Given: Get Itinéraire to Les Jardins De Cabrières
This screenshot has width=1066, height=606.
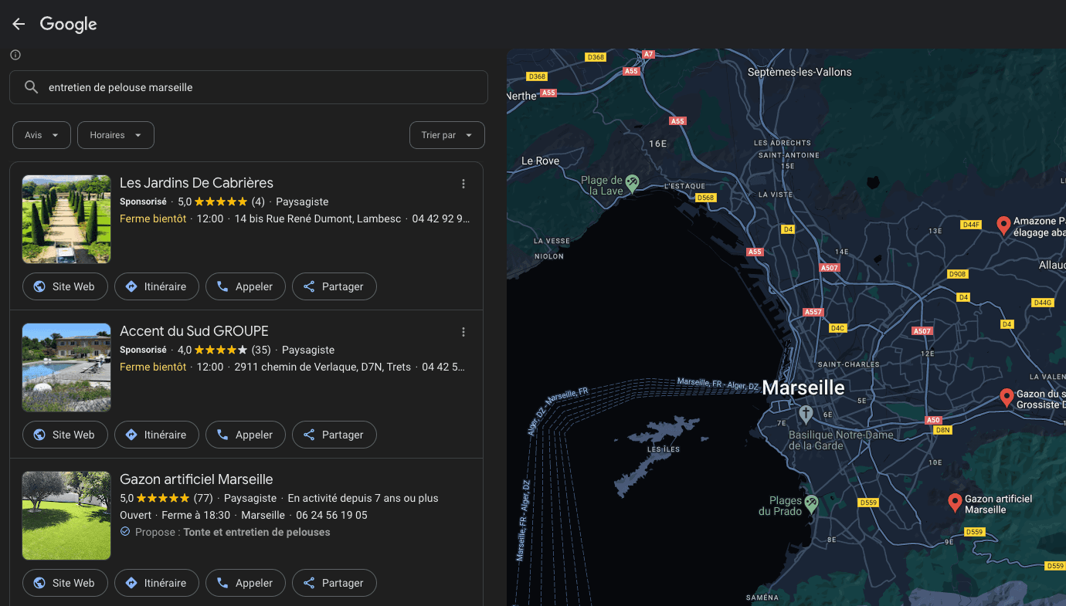Looking at the screenshot, I should [x=157, y=286].
